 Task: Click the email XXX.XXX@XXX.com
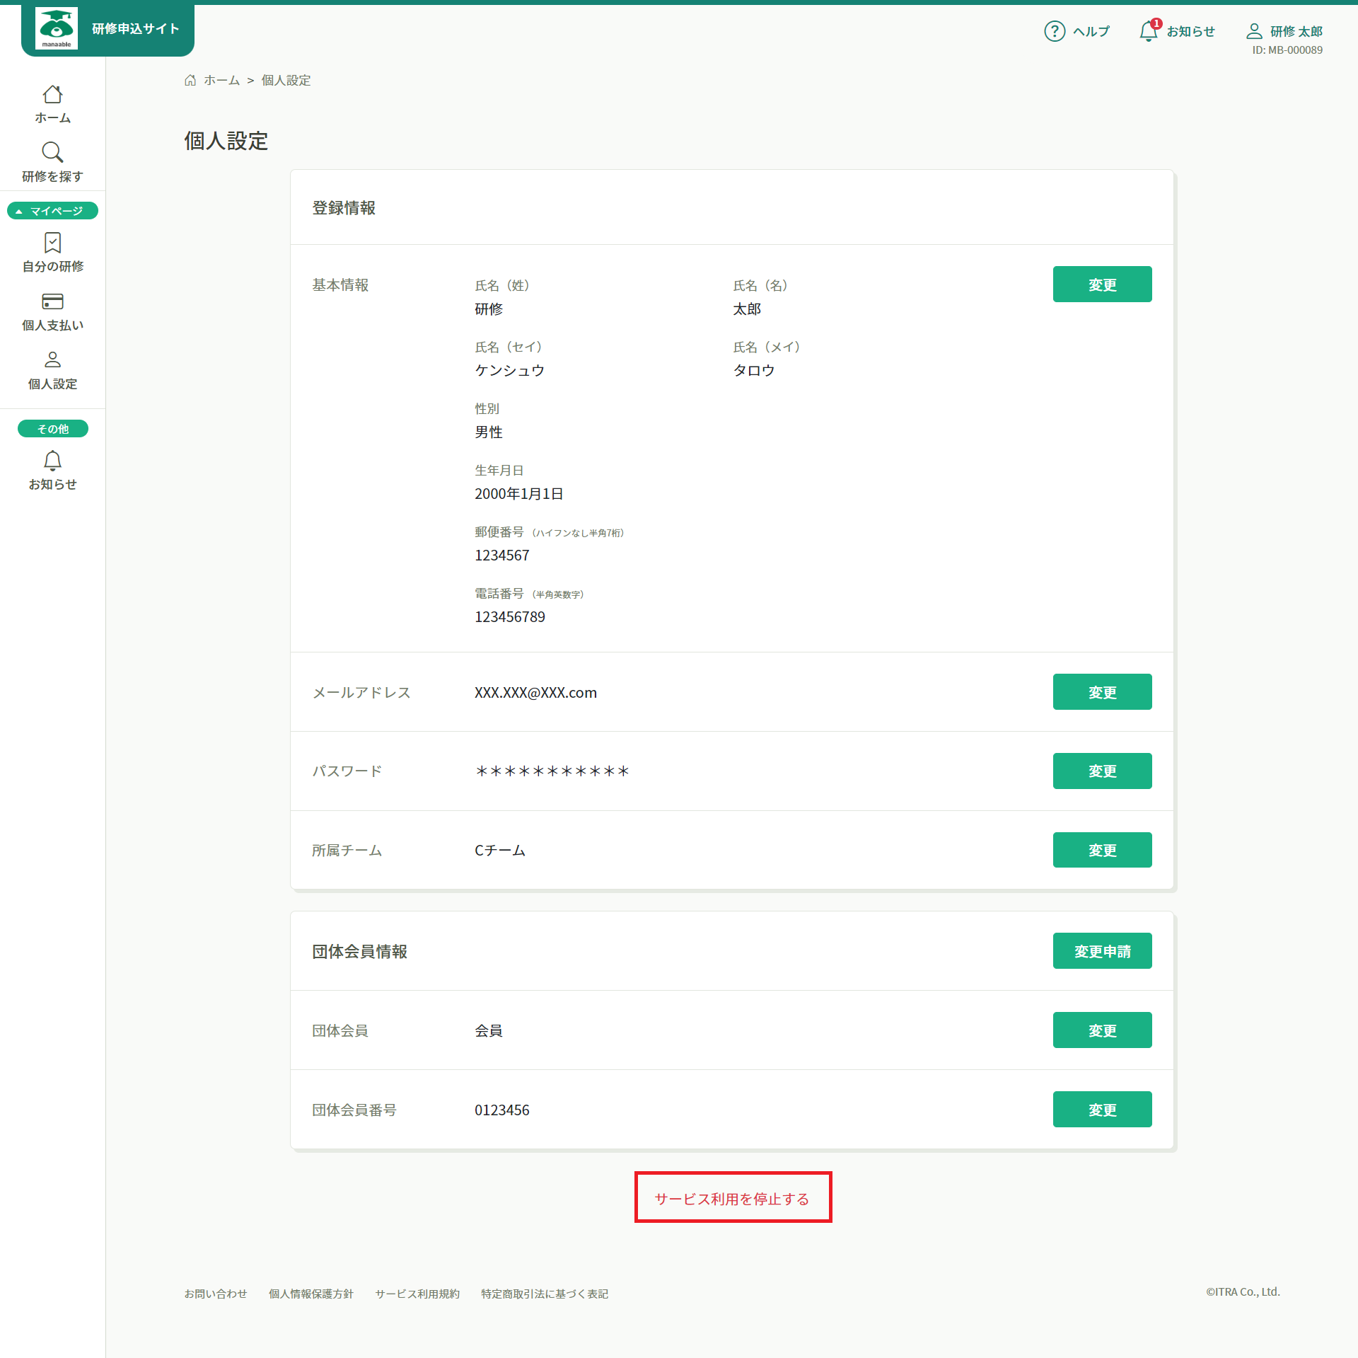point(535,693)
